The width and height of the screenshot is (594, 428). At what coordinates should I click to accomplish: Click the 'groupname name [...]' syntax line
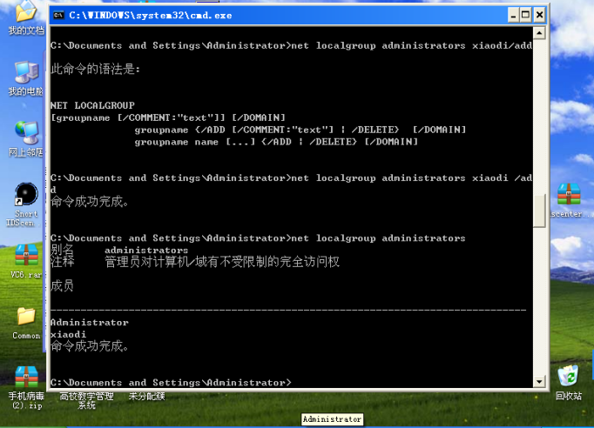(276, 142)
